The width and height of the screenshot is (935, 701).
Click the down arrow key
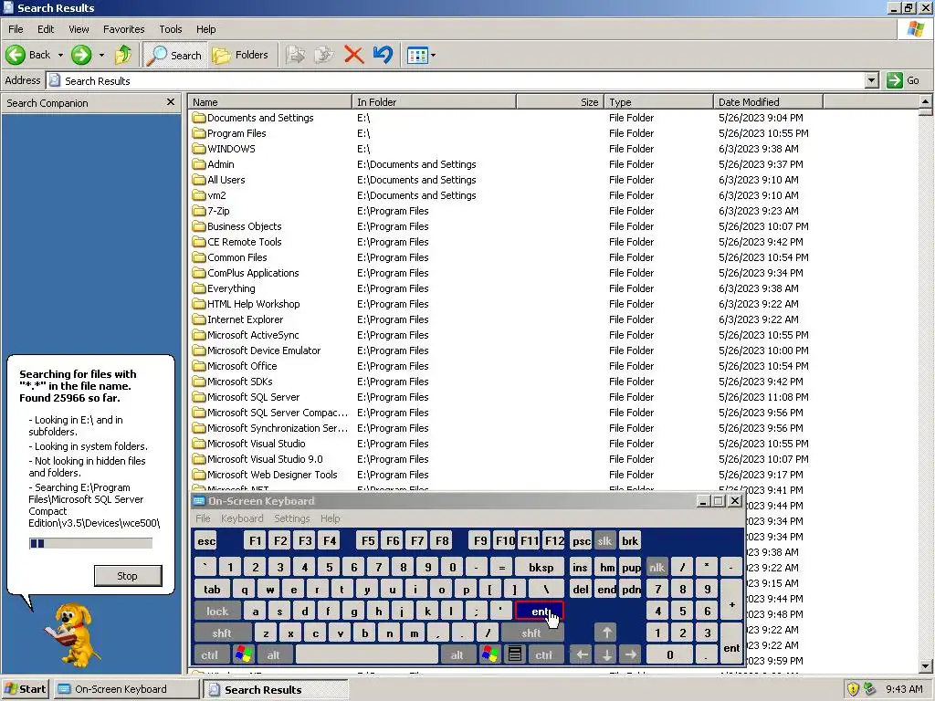click(606, 655)
